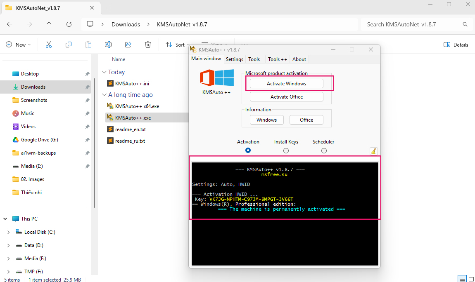
Task: Click the log cleanup brush icon in KMSAuto++
Action: pyautogui.click(x=374, y=150)
